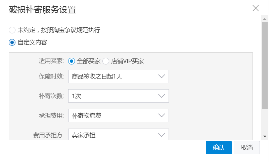Choose 全部买家 as applicable buyers
This screenshot has height=162, width=269.
(71, 61)
